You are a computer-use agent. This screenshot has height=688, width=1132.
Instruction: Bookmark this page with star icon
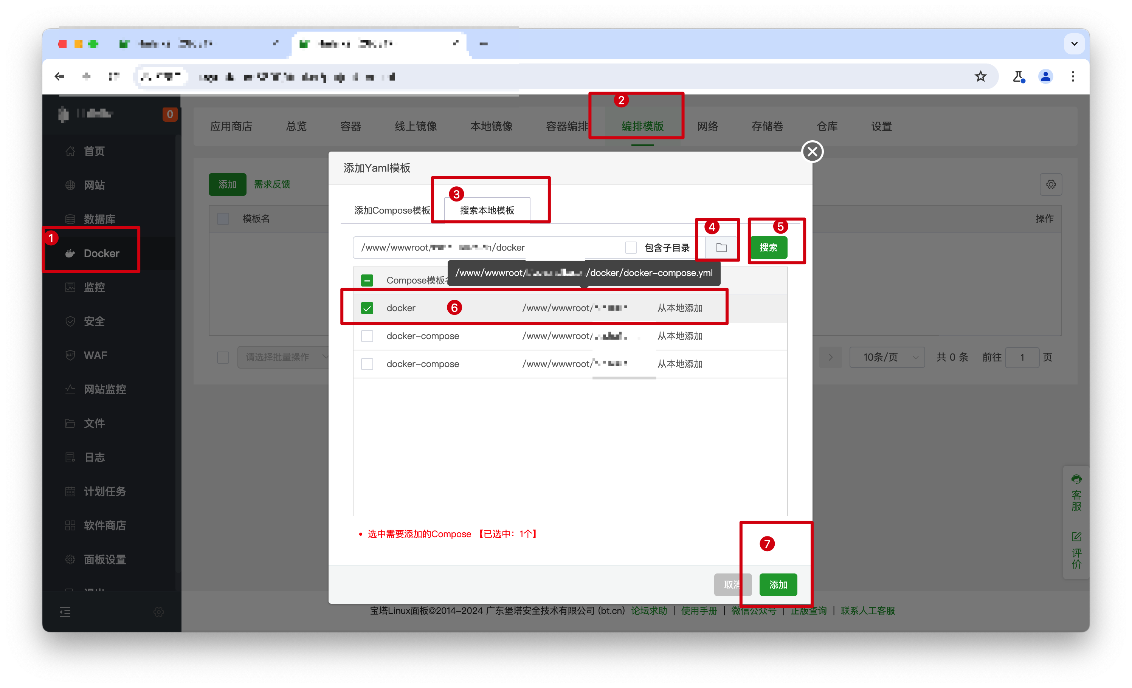point(980,76)
